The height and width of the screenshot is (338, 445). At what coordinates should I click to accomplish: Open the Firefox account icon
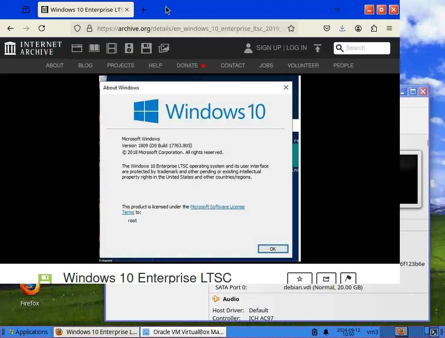[x=358, y=28]
